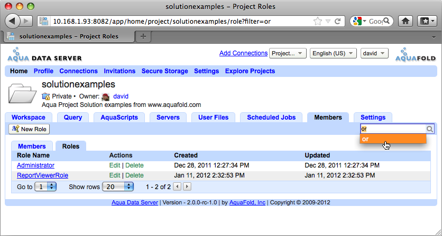
Task: Click the solutionexamples project folder icon
Action: (22, 93)
